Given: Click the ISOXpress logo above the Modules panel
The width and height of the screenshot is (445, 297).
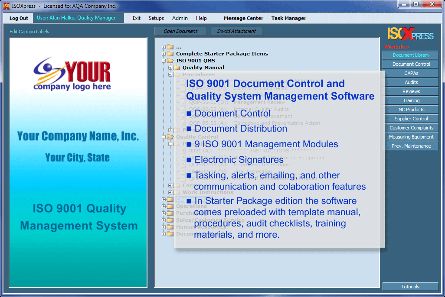Looking at the screenshot, I should click(x=410, y=36).
